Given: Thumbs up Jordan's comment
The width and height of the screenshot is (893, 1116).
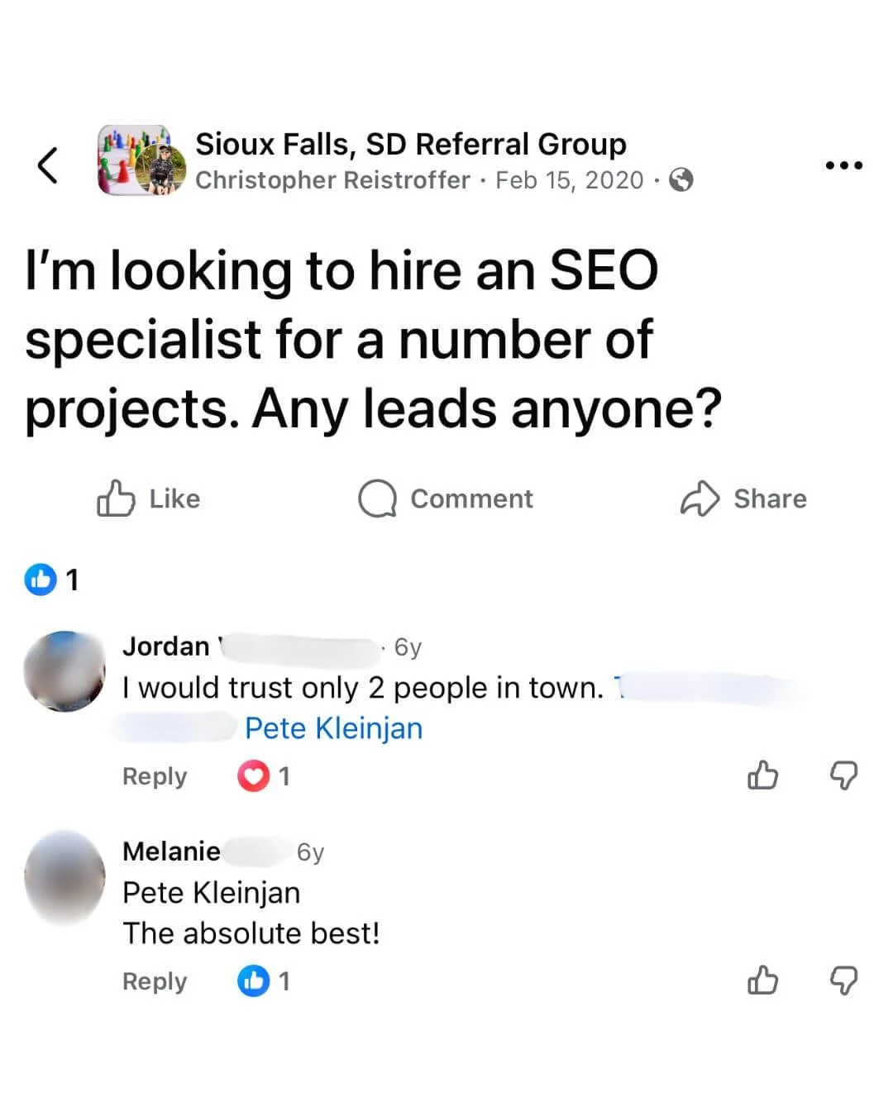Looking at the screenshot, I should coord(762,775).
